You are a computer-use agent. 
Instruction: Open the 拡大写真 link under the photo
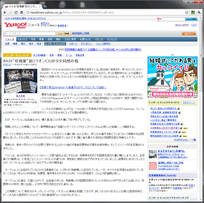coord(21,96)
